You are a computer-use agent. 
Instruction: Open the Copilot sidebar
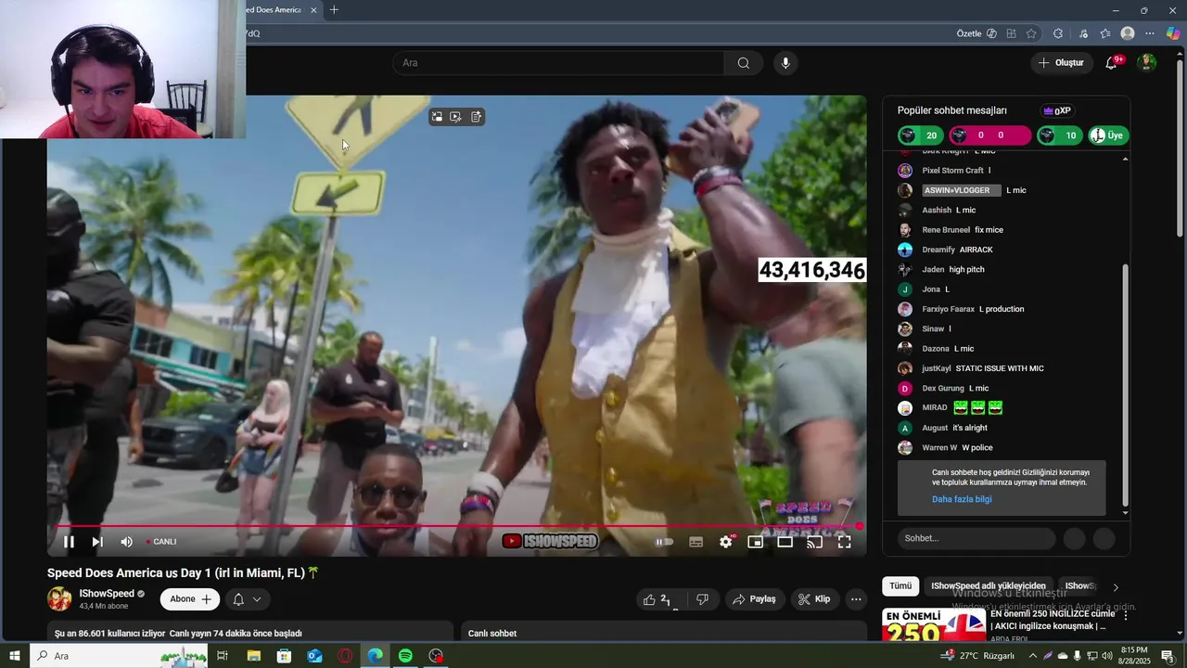pyautogui.click(x=1173, y=33)
